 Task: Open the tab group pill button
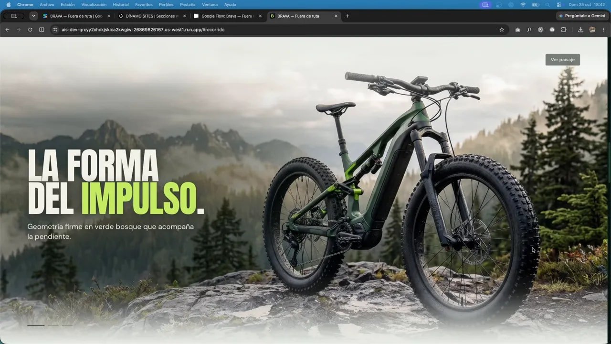(x=14, y=16)
